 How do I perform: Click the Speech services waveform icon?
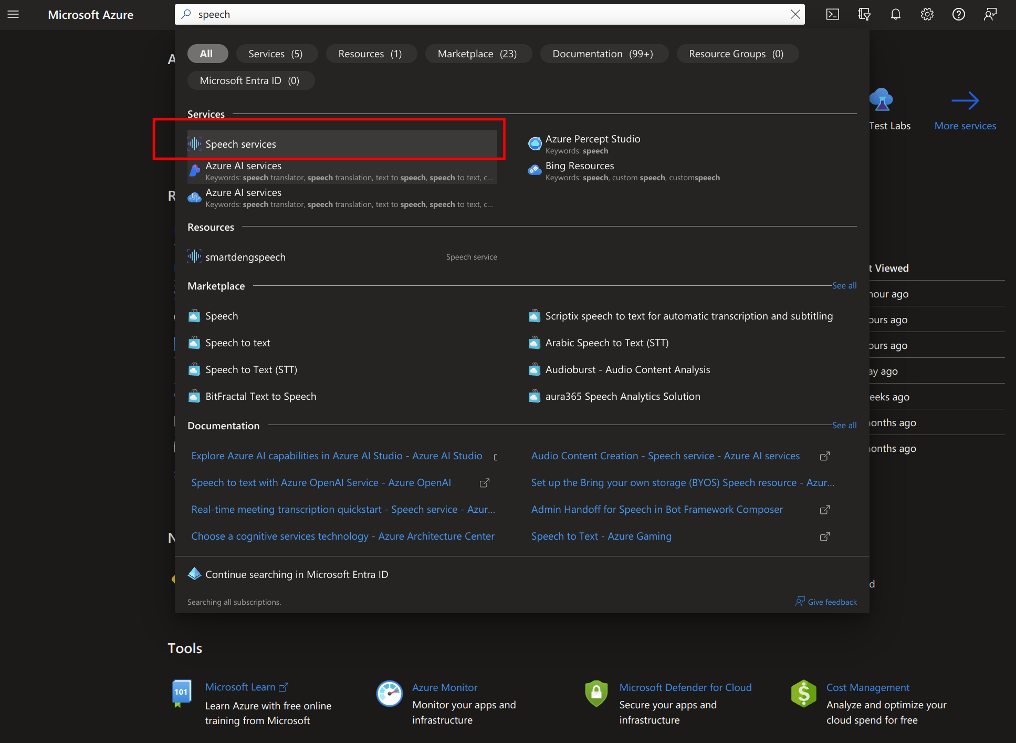tap(194, 143)
